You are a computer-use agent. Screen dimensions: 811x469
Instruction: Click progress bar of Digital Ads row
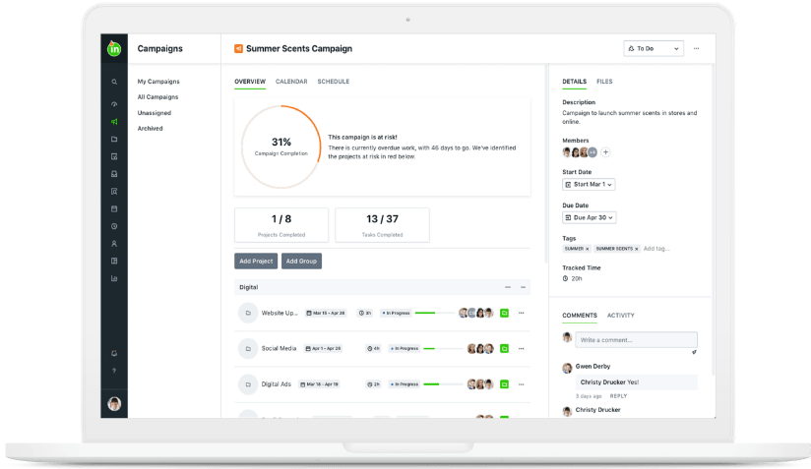coord(444,384)
